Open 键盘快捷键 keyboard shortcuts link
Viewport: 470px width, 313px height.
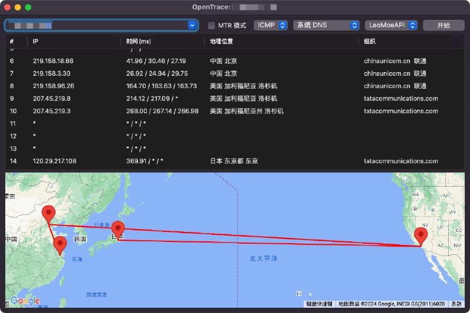(x=319, y=304)
